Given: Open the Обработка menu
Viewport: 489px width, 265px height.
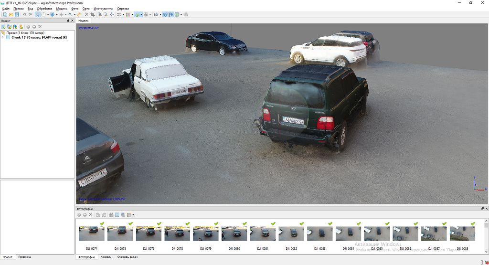Looking at the screenshot, I should click(x=44, y=9).
